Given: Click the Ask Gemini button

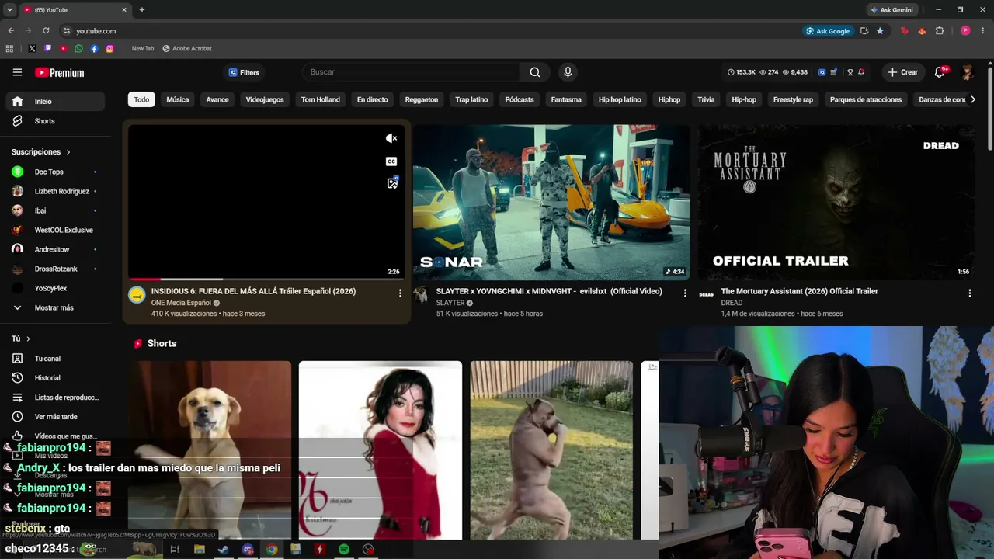Looking at the screenshot, I should click(x=891, y=10).
